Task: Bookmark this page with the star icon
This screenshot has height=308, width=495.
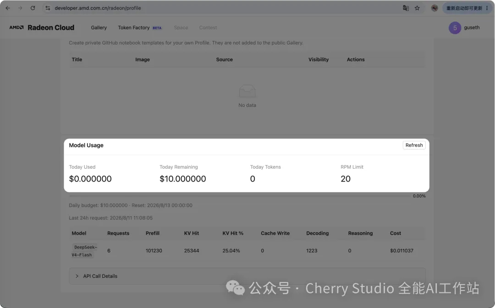Action: 418,8
